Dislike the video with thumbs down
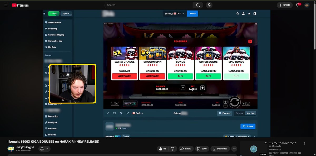This screenshot has height=156, width=316. coord(173,149)
